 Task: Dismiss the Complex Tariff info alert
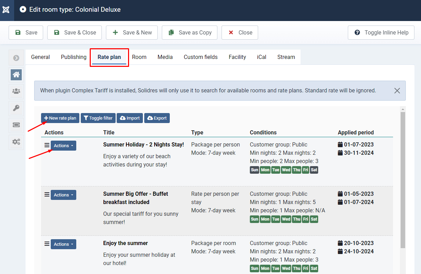(397, 91)
